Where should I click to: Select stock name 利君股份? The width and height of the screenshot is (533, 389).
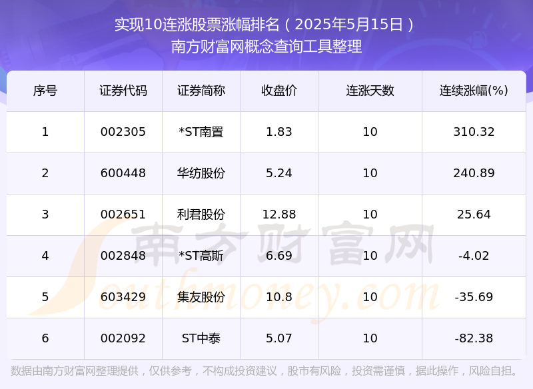(201, 214)
